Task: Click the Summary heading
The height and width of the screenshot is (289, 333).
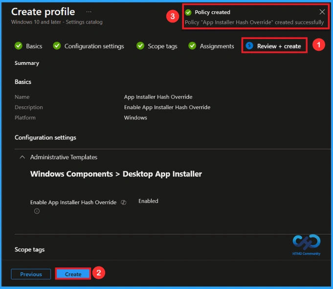Action: point(27,63)
